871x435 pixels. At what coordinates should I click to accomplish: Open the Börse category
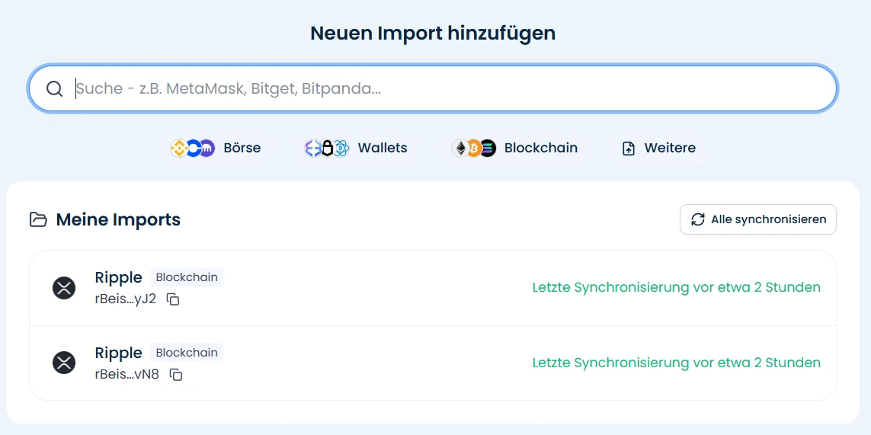pyautogui.click(x=216, y=149)
